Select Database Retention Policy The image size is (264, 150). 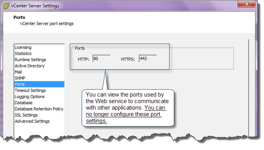point(39,109)
